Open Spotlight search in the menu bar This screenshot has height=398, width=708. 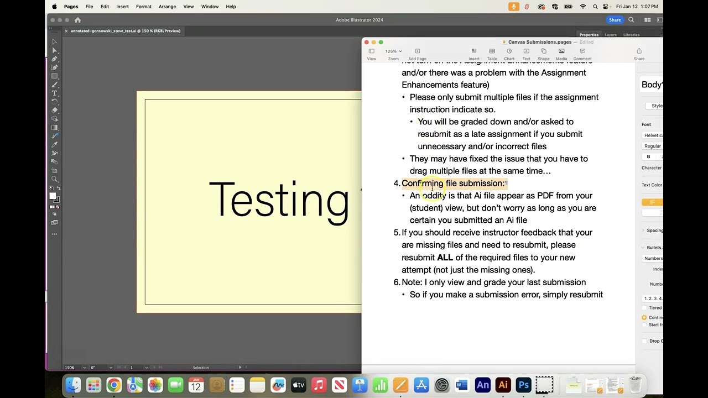(595, 7)
